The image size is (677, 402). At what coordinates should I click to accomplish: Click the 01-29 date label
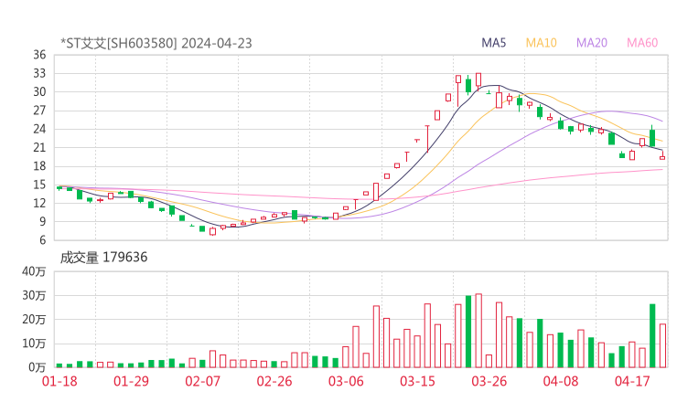[x=131, y=381]
